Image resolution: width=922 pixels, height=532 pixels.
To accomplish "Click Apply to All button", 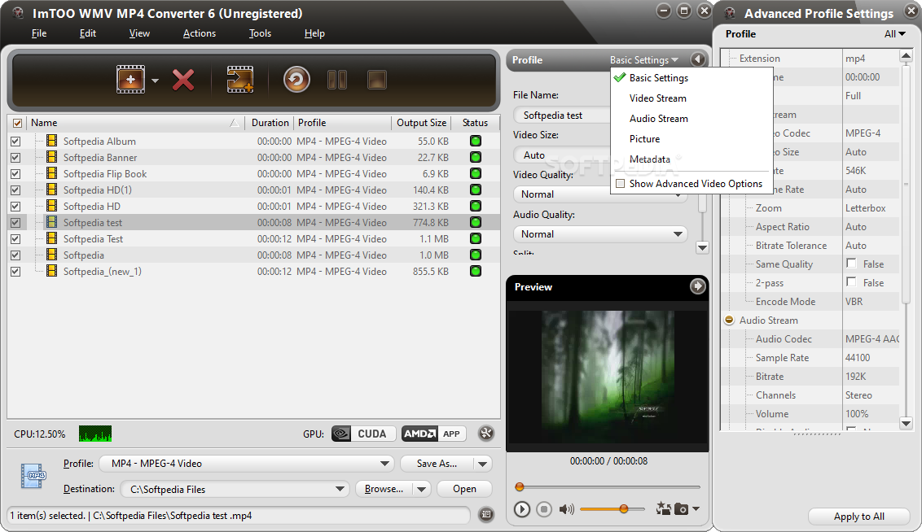I will (858, 517).
